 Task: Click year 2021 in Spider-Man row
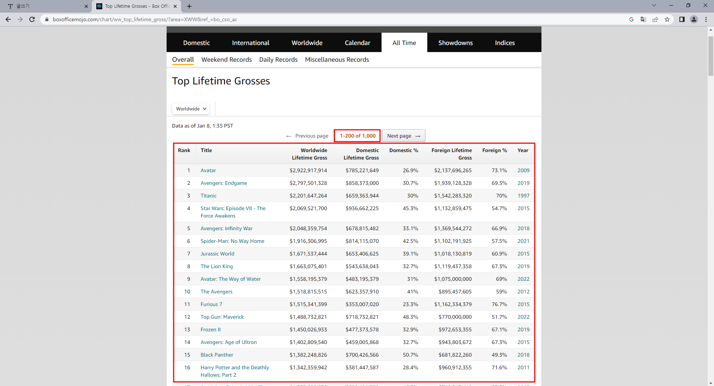[524, 241]
